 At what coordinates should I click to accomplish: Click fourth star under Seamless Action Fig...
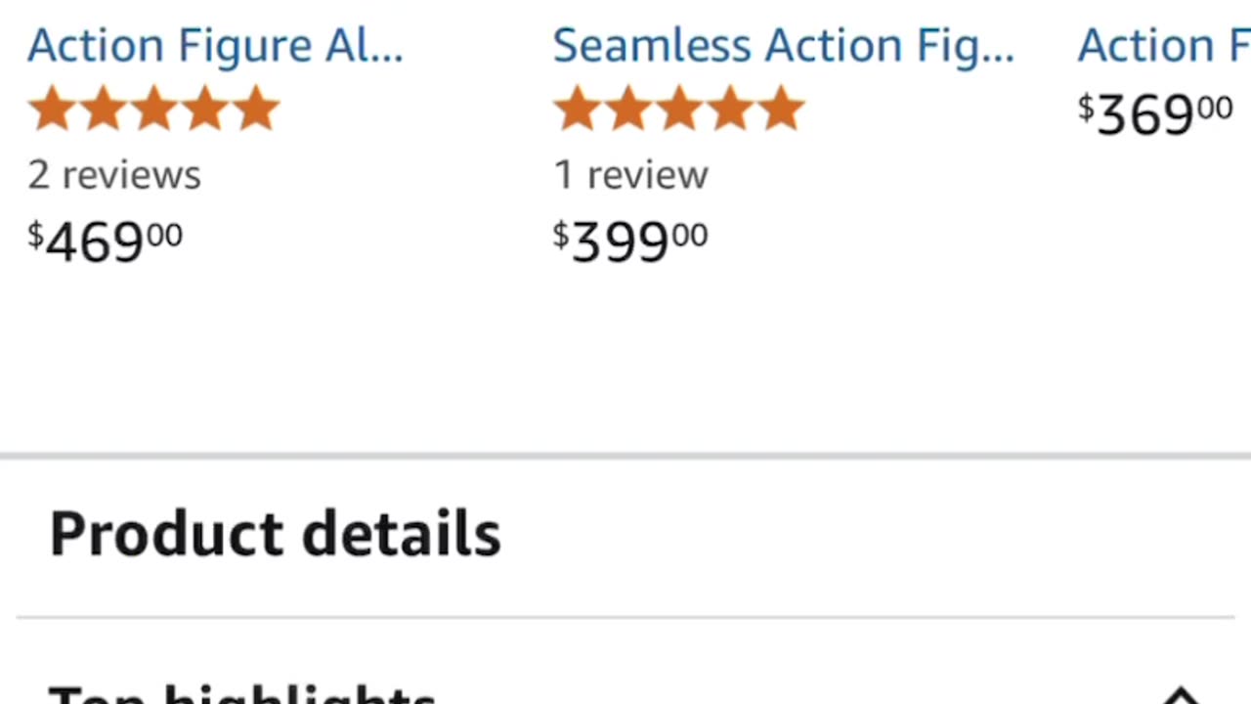click(730, 109)
